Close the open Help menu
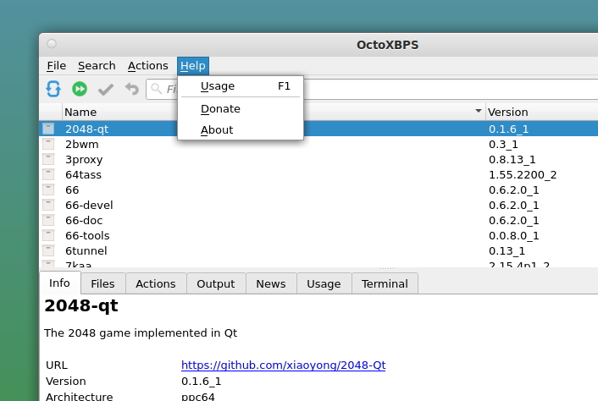Image resolution: width=598 pixels, height=401 pixels. (x=193, y=65)
